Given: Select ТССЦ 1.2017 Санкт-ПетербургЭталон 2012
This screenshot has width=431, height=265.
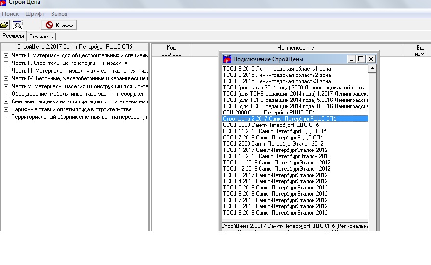Looking at the screenshot, I should pyautogui.click(x=295, y=150).
